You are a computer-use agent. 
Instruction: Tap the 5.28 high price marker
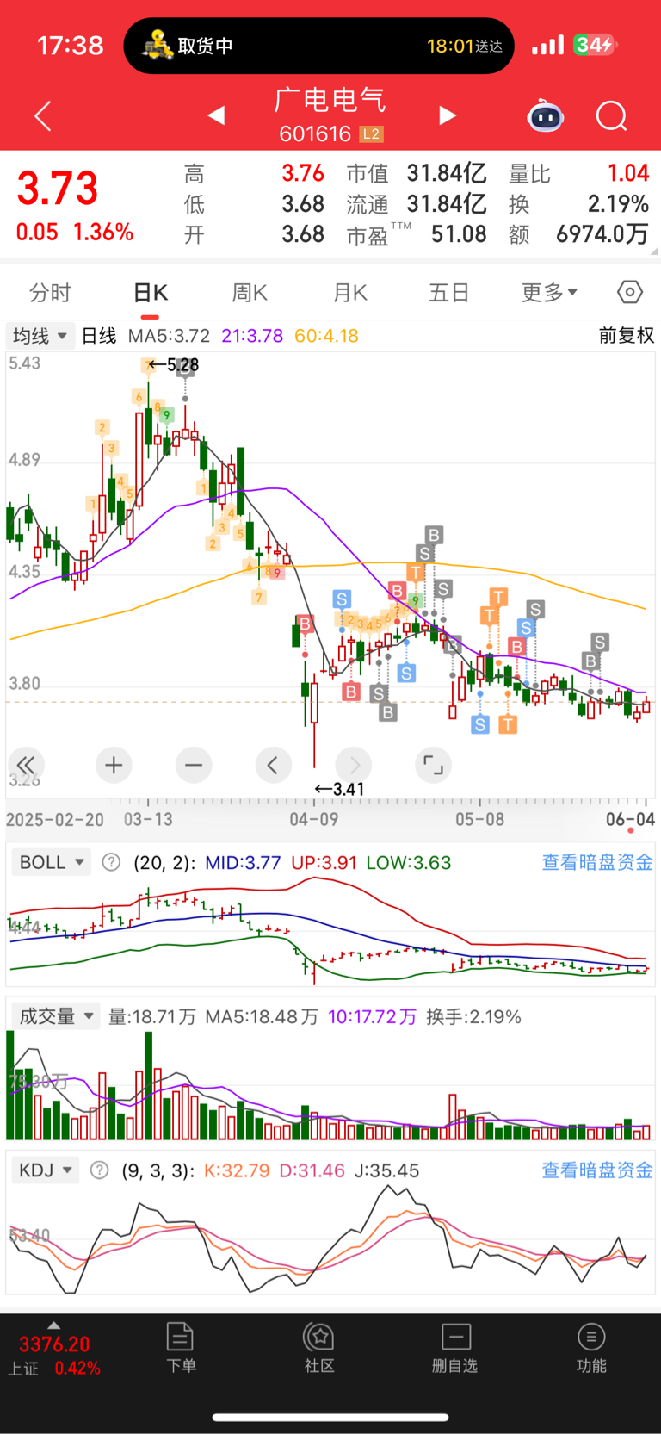(x=173, y=365)
